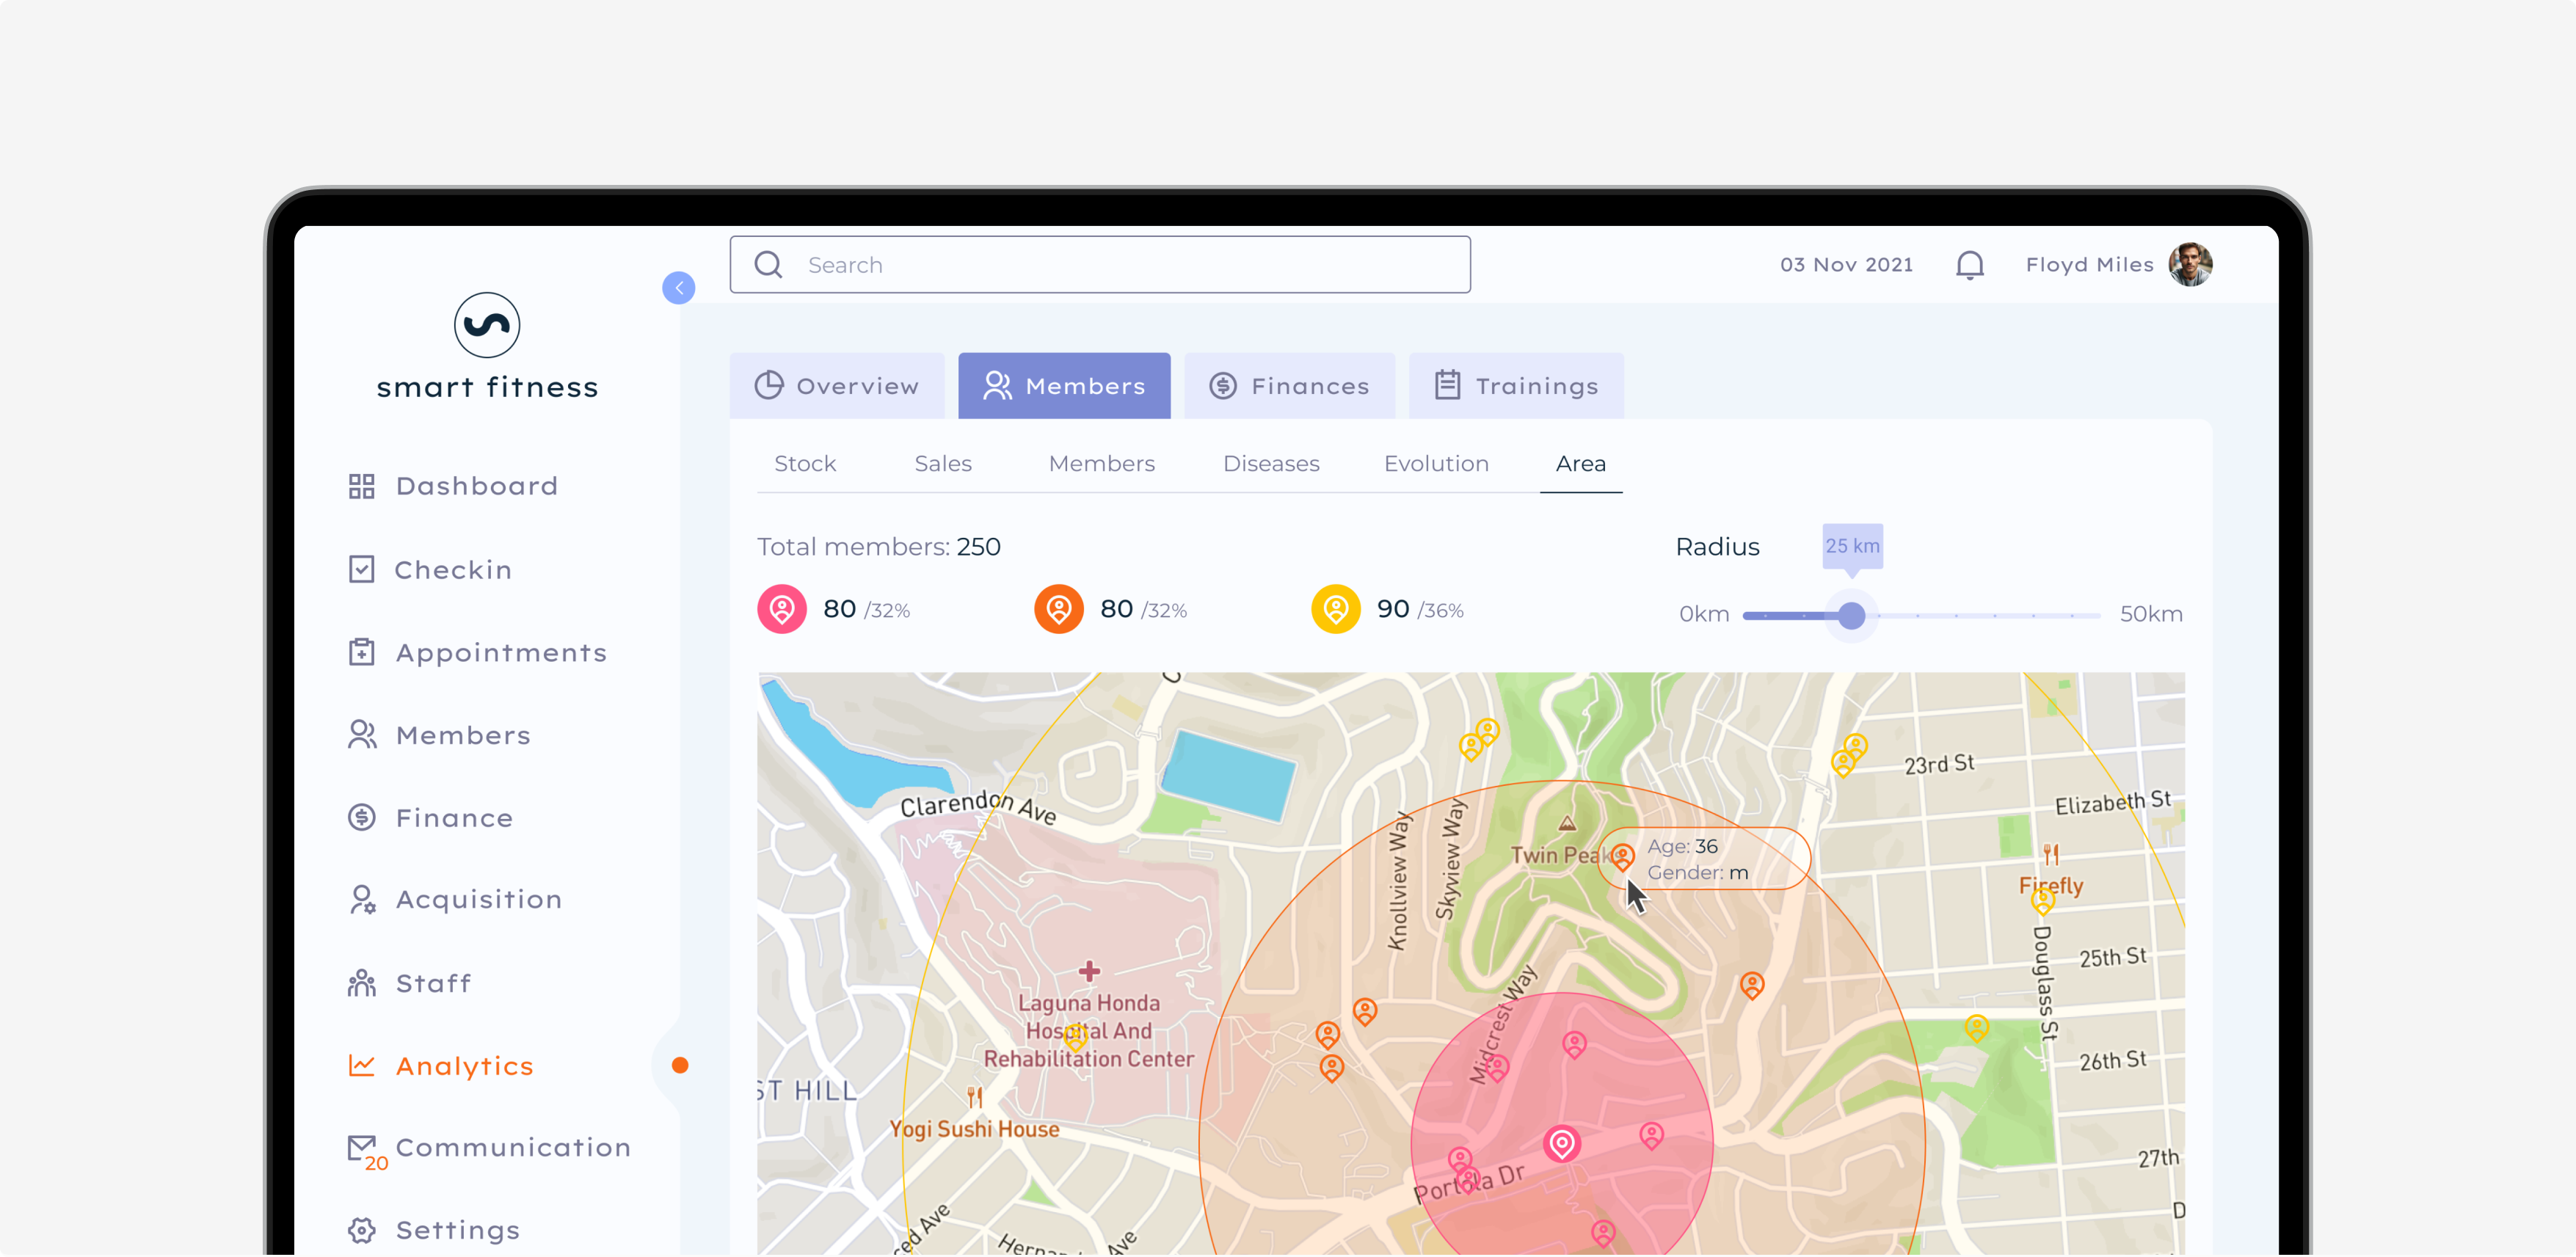Select the Sales sub-tab
2576x1257 pixels.
(943, 464)
